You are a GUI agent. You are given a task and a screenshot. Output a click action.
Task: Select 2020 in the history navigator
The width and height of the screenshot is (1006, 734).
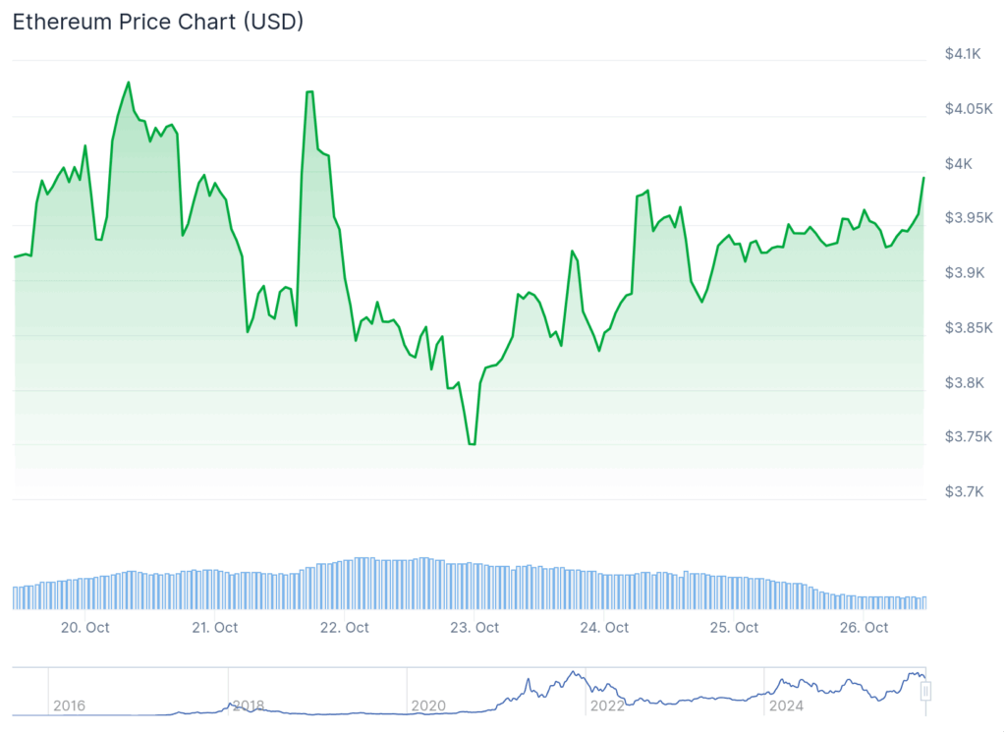pos(427,706)
